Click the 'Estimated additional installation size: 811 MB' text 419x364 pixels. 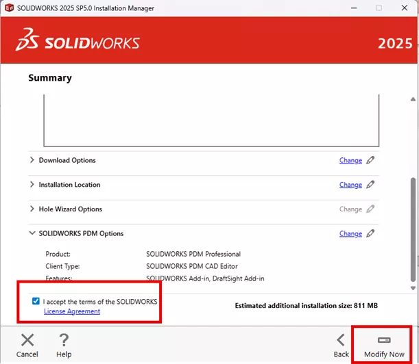coord(307,305)
